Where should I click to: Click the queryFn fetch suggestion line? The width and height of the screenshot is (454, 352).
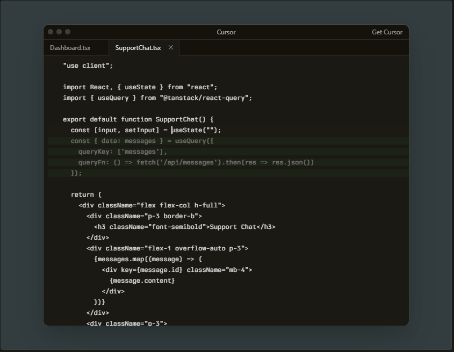click(x=196, y=162)
